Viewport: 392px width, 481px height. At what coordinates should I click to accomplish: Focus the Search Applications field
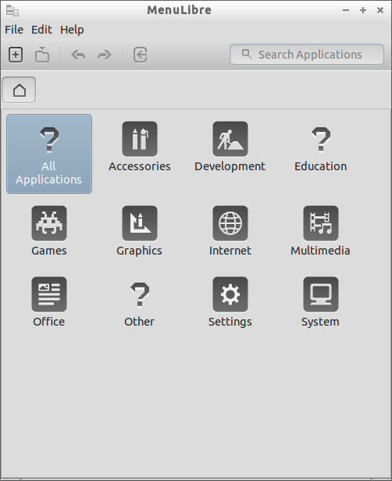[x=307, y=55]
